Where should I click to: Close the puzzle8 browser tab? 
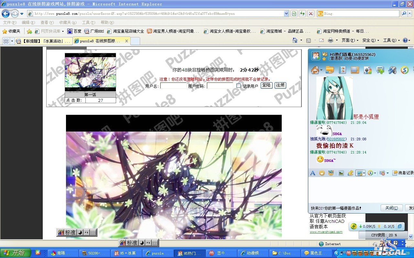[x=126, y=41]
